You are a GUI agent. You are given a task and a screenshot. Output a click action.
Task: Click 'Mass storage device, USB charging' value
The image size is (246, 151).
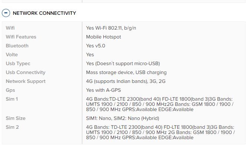pyautogui.click(x=126, y=73)
